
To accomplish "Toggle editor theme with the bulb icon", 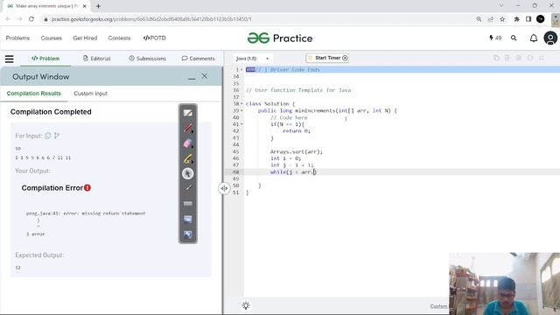I will pyautogui.click(x=246, y=305).
